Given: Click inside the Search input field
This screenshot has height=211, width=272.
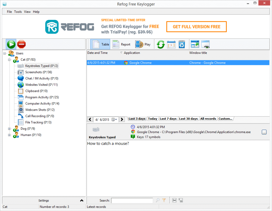Looking at the screenshot, I should tap(132, 200).
